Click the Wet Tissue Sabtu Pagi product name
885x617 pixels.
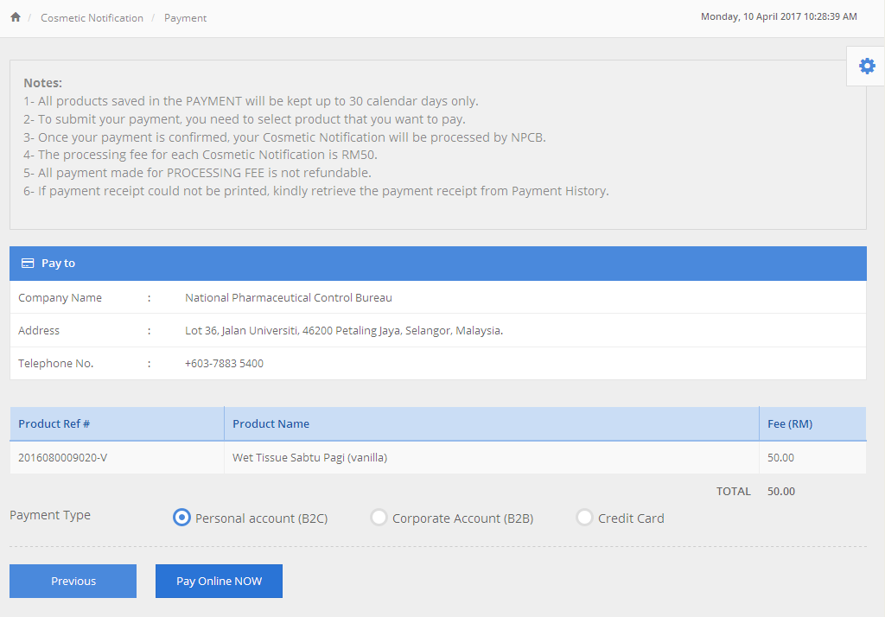click(309, 457)
